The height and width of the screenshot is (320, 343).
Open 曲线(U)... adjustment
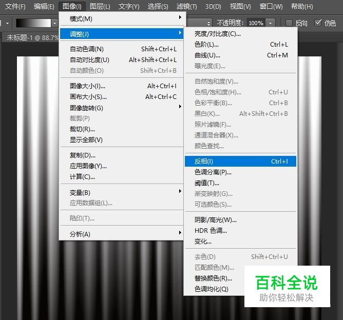(240, 55)
